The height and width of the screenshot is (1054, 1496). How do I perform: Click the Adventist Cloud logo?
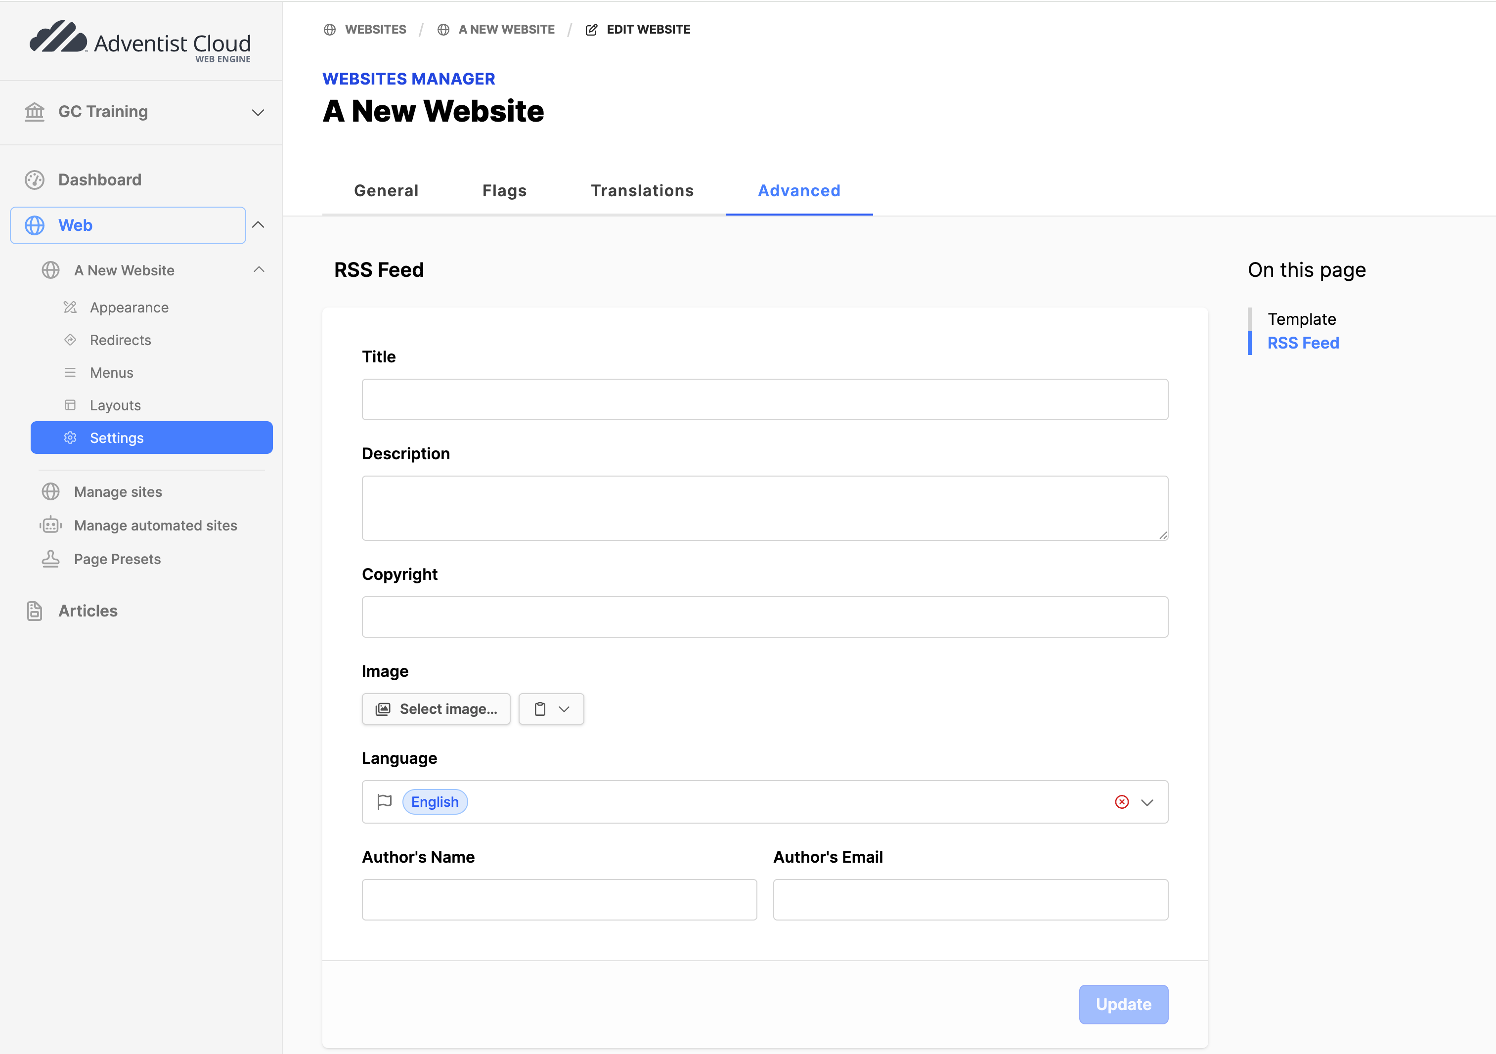click(x=140, y=41)
